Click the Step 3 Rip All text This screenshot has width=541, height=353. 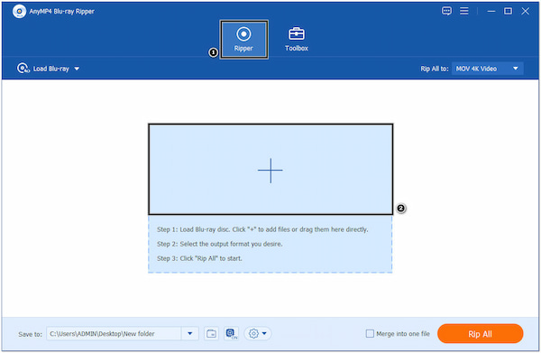pyautogui.click(x=199, y=258)
